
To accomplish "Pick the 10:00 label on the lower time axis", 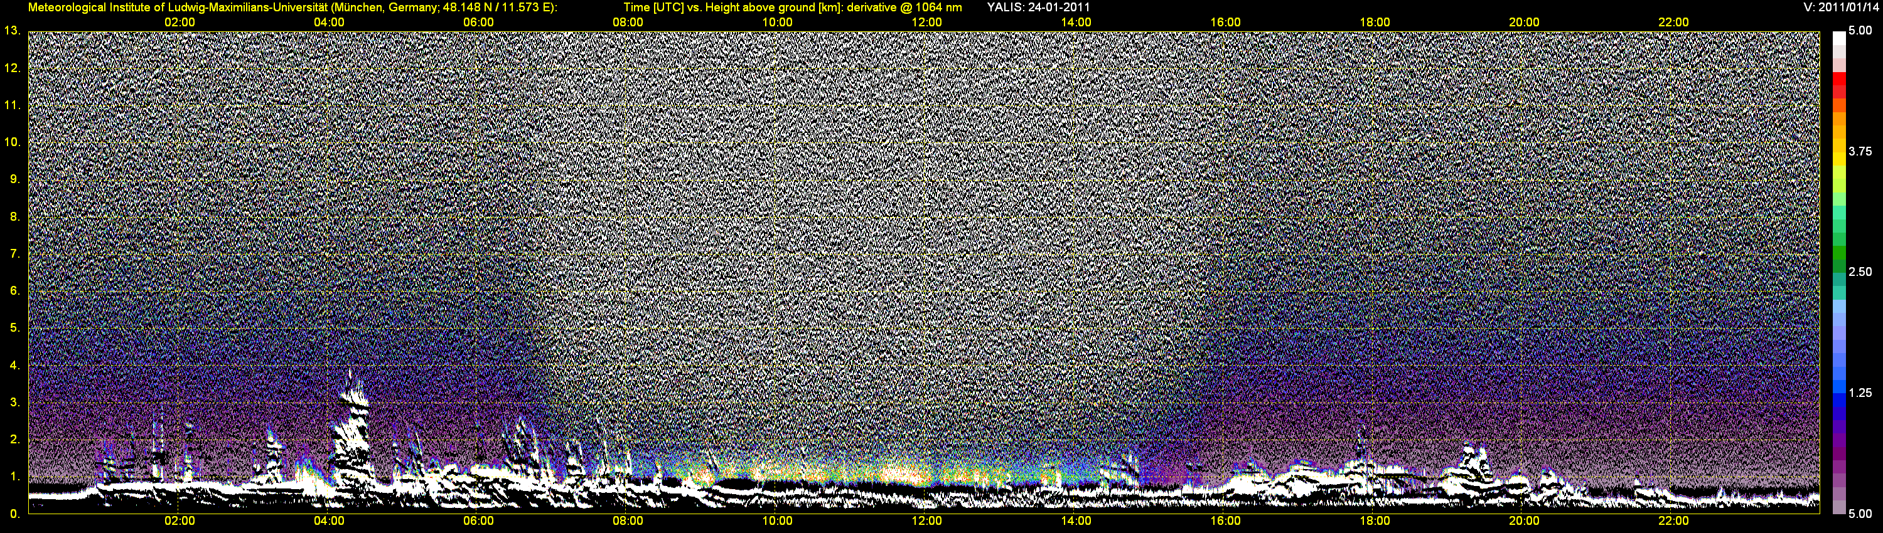I will pos(777,521).
